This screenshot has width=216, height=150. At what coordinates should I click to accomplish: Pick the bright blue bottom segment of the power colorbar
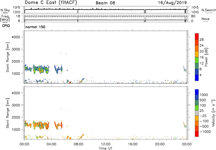coord(197,78)
